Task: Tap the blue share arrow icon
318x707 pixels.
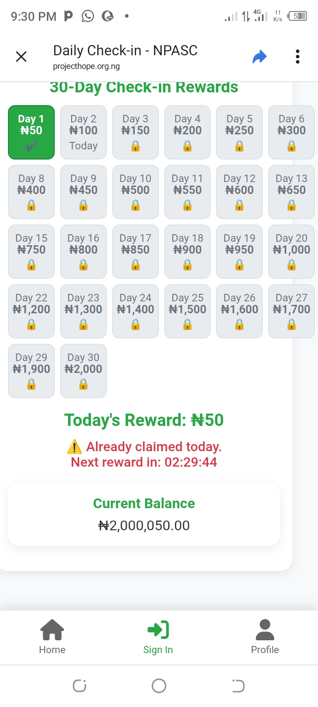Action: point(260,57)
